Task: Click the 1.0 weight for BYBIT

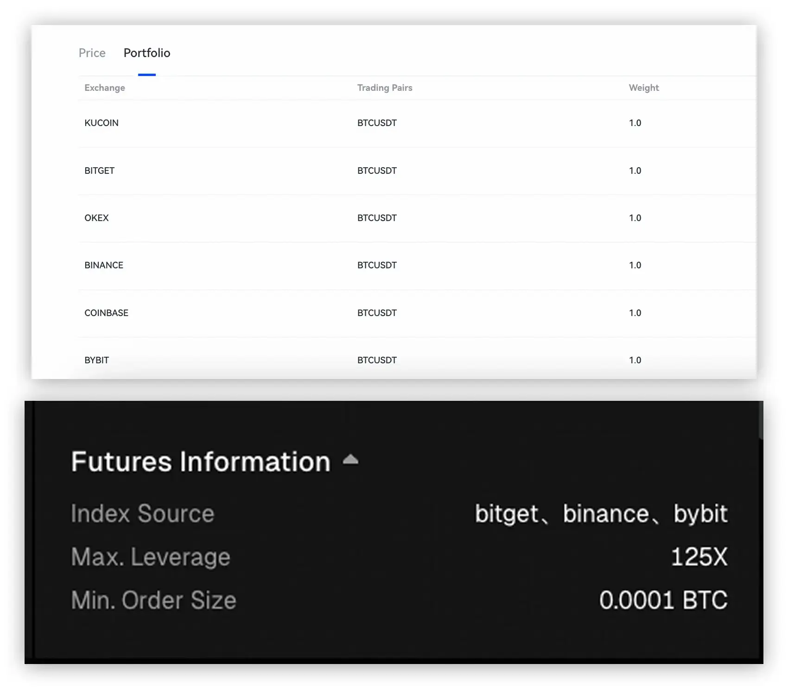Action: [635, 360]
